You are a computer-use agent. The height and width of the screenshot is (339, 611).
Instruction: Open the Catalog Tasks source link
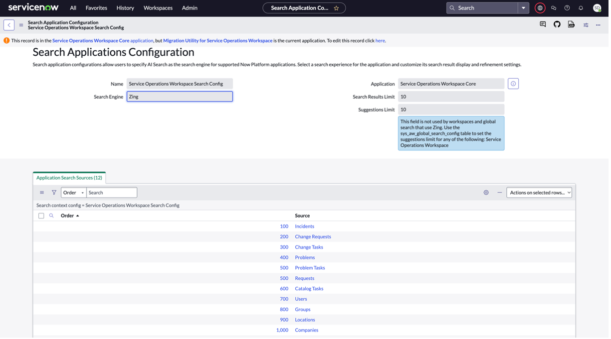click(310, 290)
